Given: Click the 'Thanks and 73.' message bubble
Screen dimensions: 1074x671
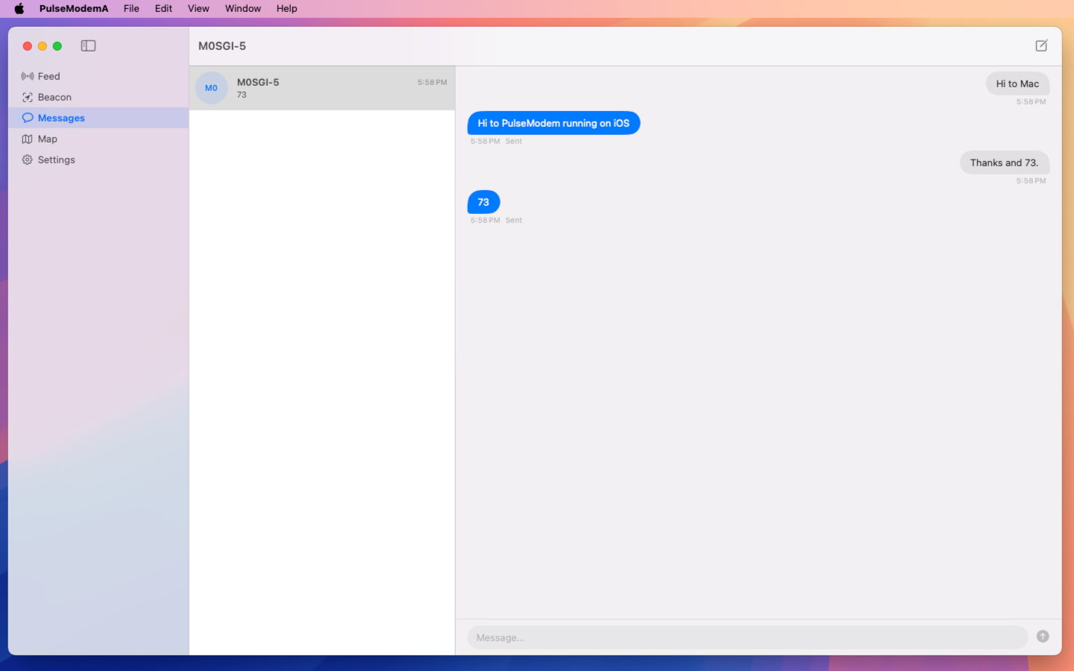Looking at the screenshot, I should click(1004, 163).
